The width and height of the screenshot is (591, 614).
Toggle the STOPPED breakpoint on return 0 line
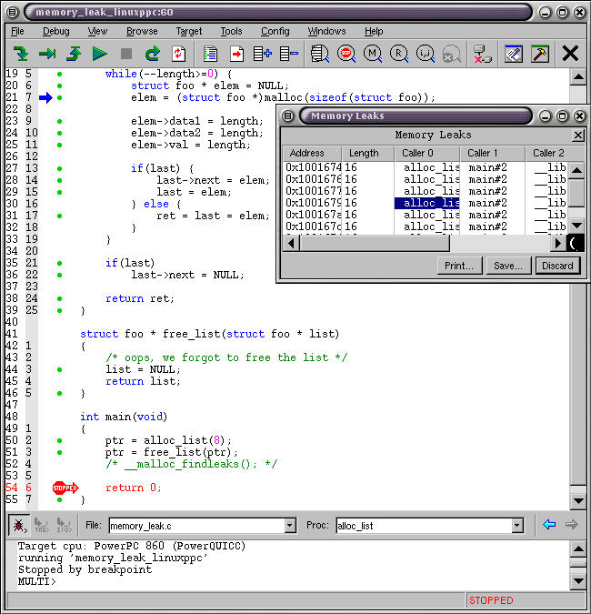pos(65,488)
